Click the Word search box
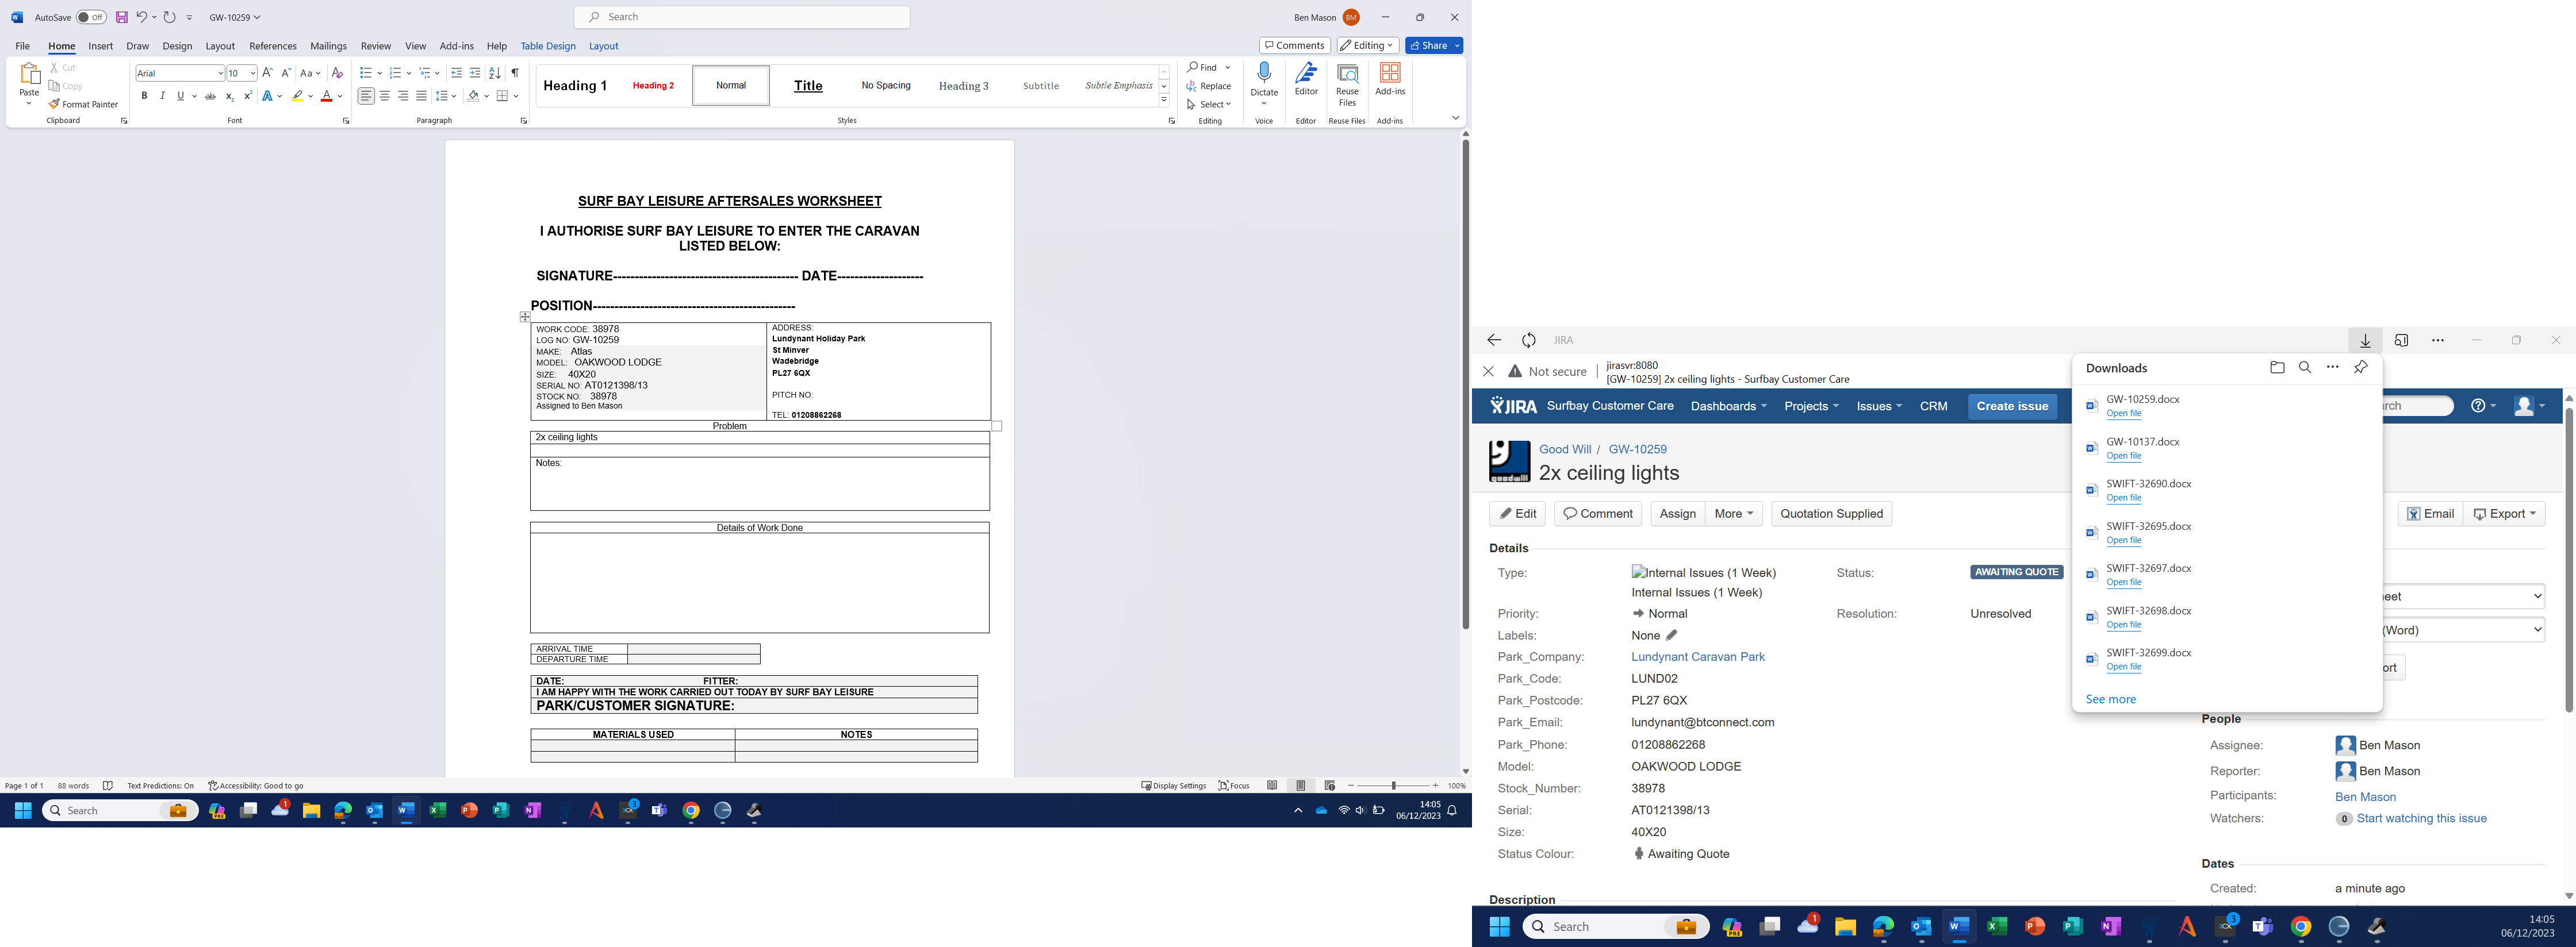 point(742,17)
